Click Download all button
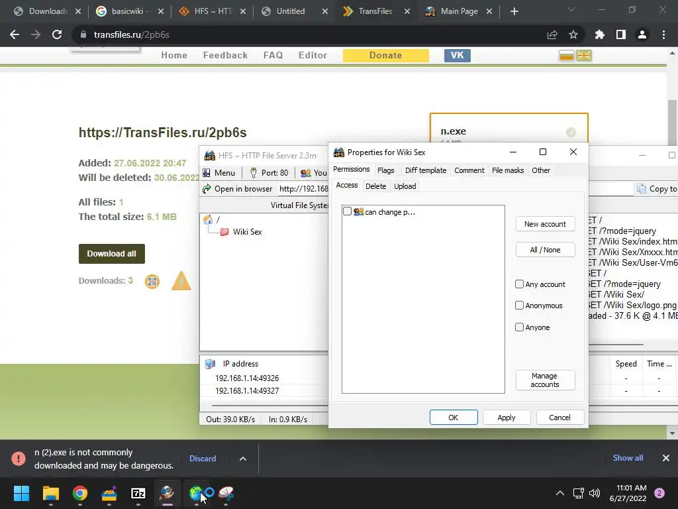The width and height of the screenshot is (678, 509). 111,254
